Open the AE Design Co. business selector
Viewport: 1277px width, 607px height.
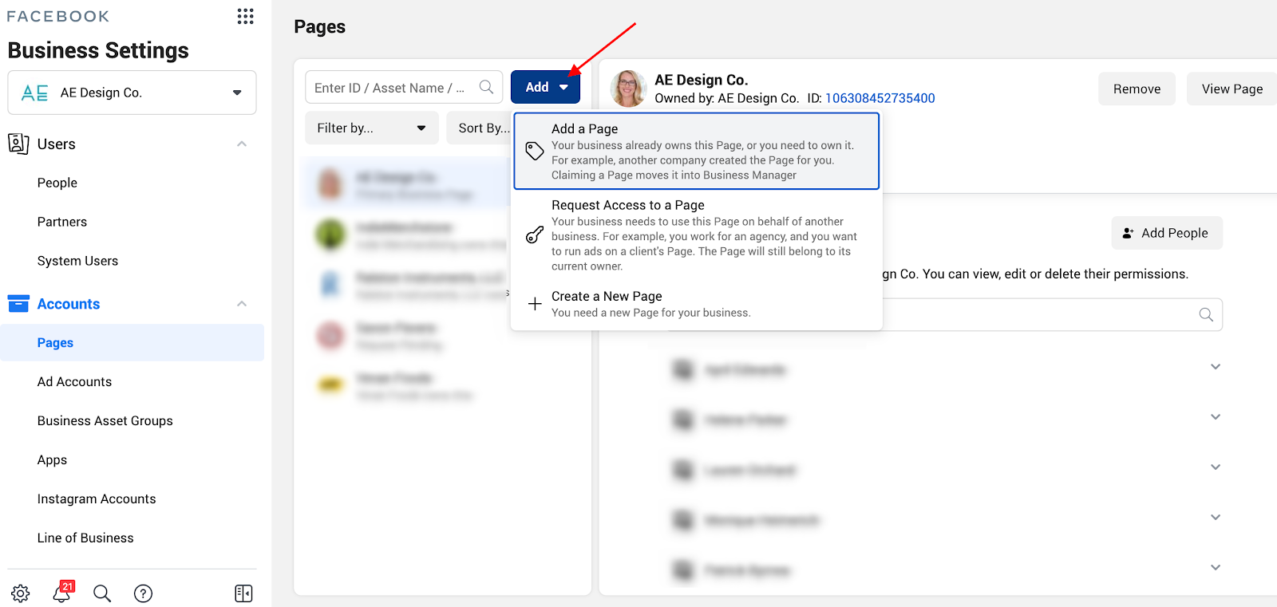[x=132, y=93]
